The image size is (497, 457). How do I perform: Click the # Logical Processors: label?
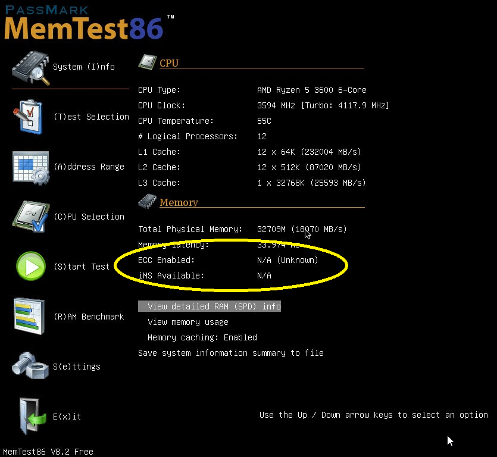(187, 137)
